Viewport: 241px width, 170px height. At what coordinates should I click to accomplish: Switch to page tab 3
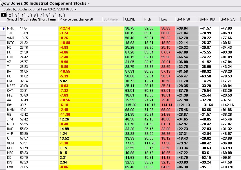pyautogui.click(x=16, y=15)
